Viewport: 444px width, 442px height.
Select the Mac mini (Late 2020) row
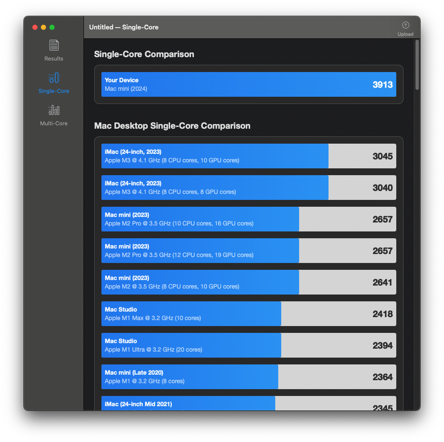[248, 377]
